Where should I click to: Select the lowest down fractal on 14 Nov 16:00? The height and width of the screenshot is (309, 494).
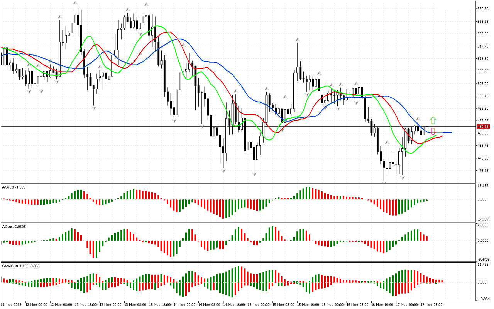(x=254, y=174)
